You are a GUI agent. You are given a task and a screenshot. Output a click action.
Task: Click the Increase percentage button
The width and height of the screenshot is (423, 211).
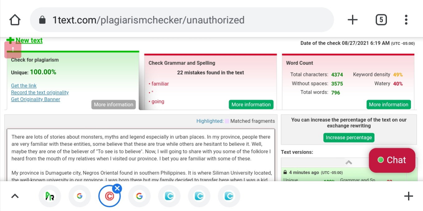coord(349,137)
